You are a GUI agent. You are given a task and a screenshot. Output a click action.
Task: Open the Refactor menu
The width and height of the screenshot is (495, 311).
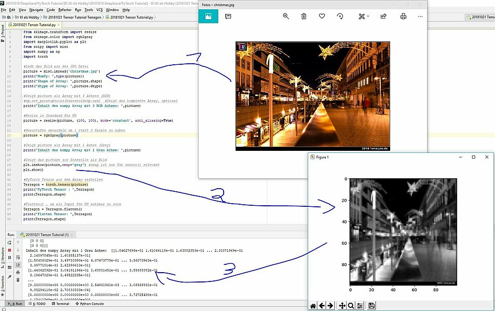[65, 10]
